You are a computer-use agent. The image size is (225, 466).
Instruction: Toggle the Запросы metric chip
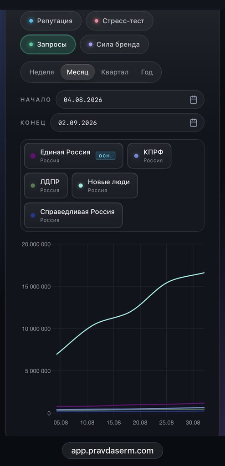click(48, 45)
